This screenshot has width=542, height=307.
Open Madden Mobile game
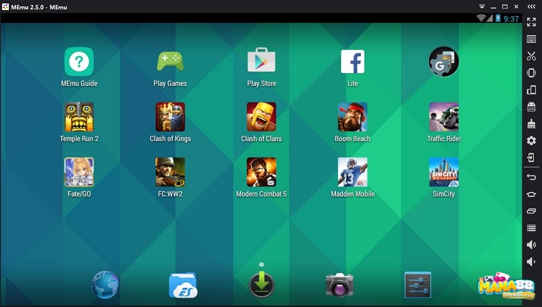(x=352, y=172)
